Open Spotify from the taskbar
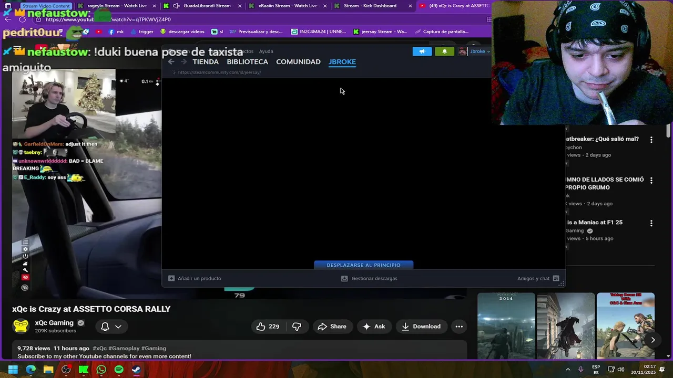 [x=119, y=370]
